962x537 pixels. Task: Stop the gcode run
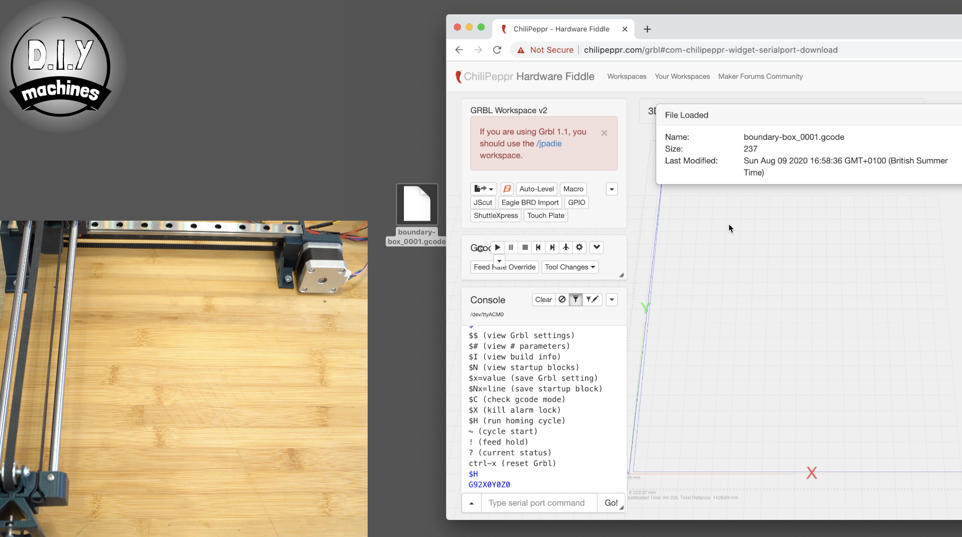[525, 247]
